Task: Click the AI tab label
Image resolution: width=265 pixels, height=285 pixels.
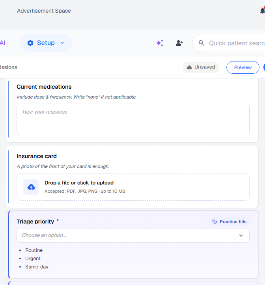Action: [2, 43]
